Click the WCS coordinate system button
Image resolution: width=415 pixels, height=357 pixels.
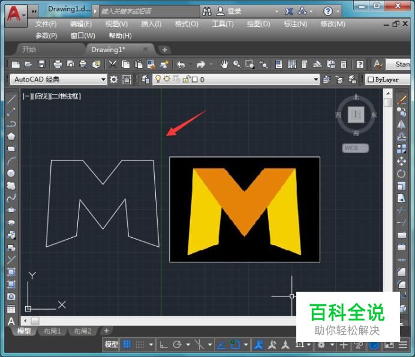[355, 148]
